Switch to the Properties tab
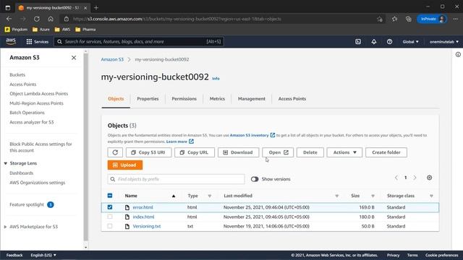 tap(148, 99)
